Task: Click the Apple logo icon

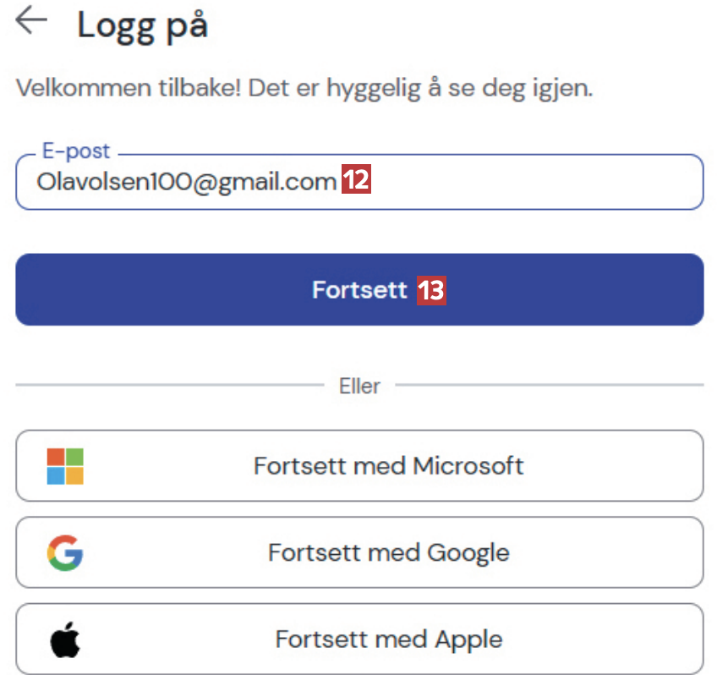Action: point(64,639)
